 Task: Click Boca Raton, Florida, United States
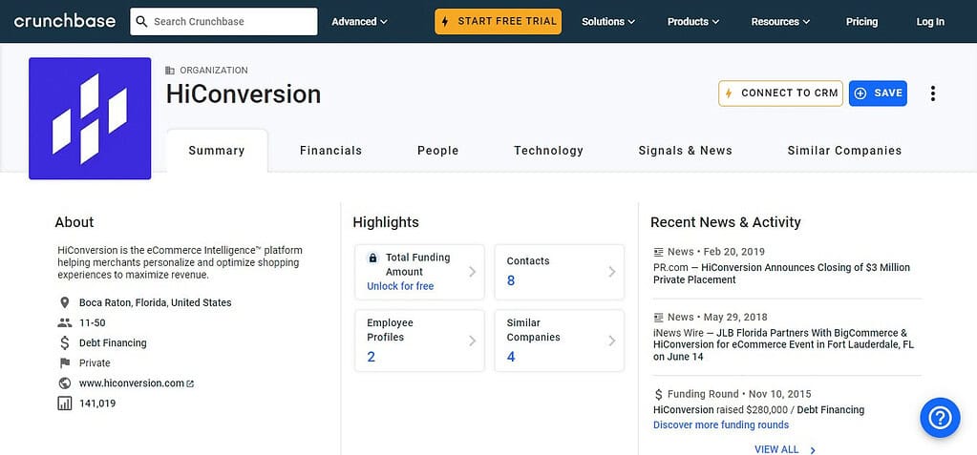[155, 303]
